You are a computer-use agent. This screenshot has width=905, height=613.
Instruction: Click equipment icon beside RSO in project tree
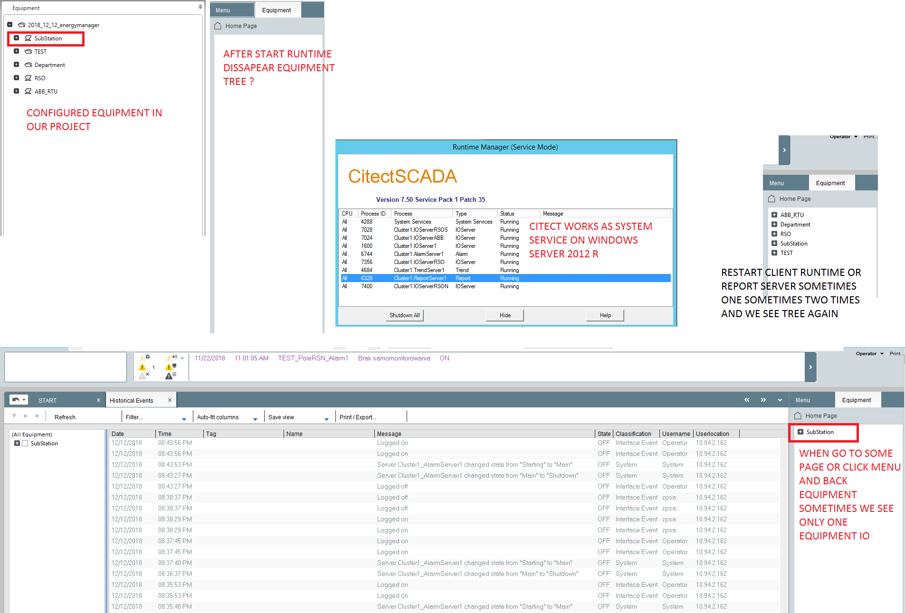click(28, 78)
